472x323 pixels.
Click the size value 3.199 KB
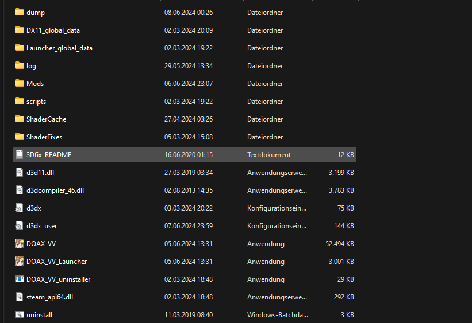point(341,173)
